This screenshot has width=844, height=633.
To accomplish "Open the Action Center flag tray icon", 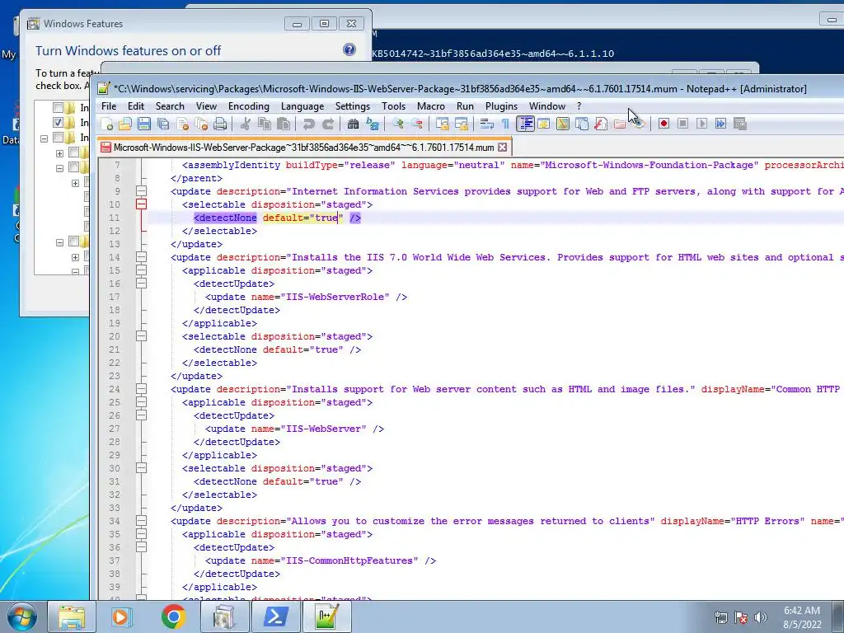I will click(741, 617).
